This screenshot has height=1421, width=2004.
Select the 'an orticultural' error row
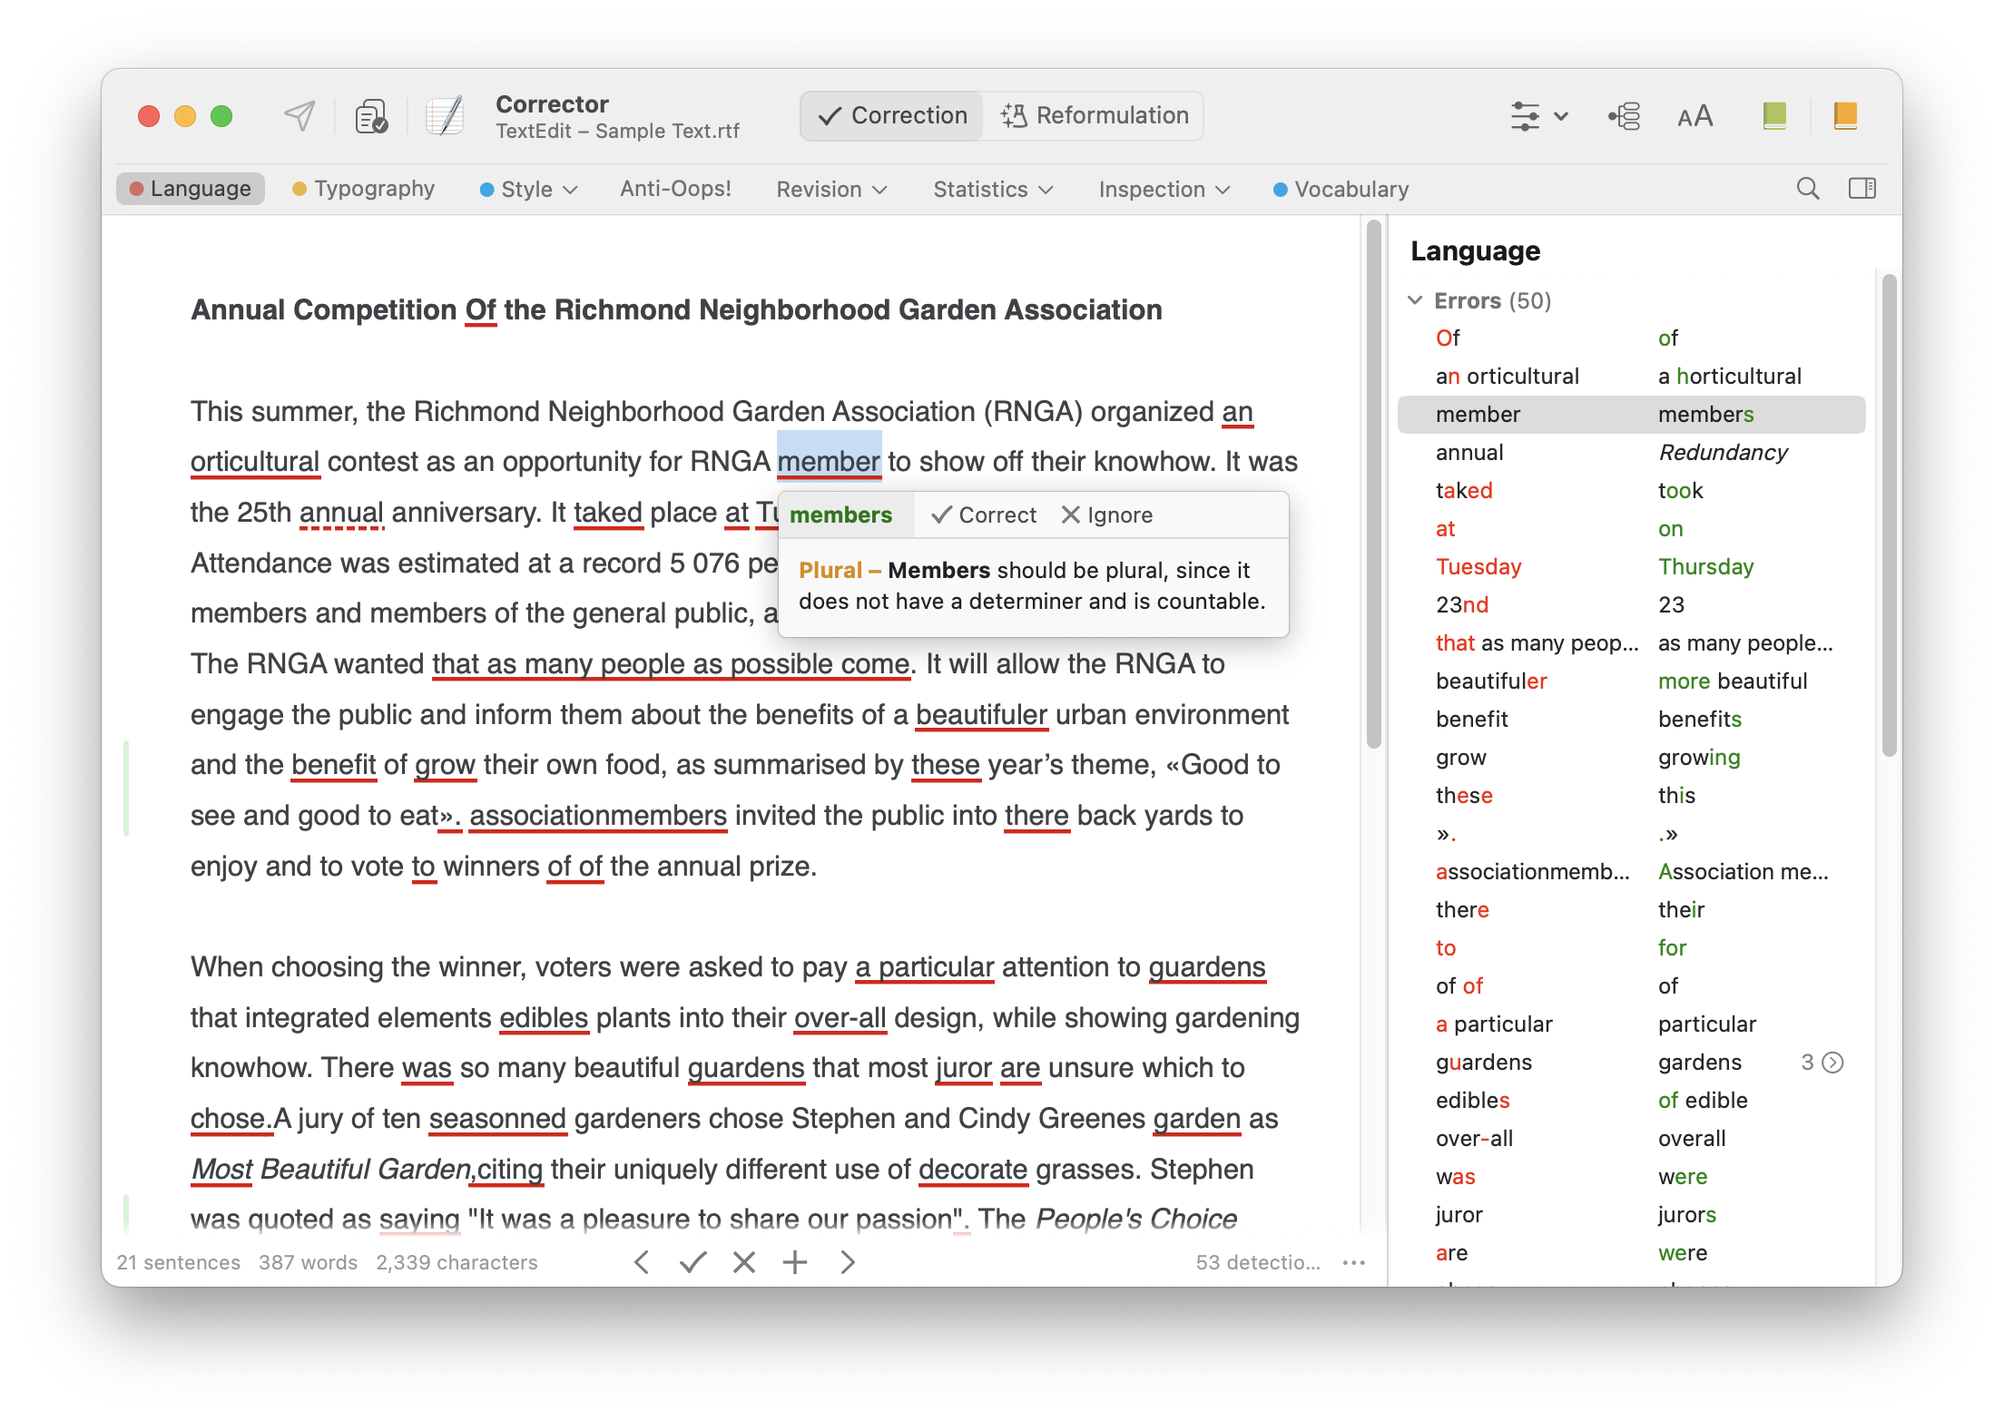coord(1632,377)
